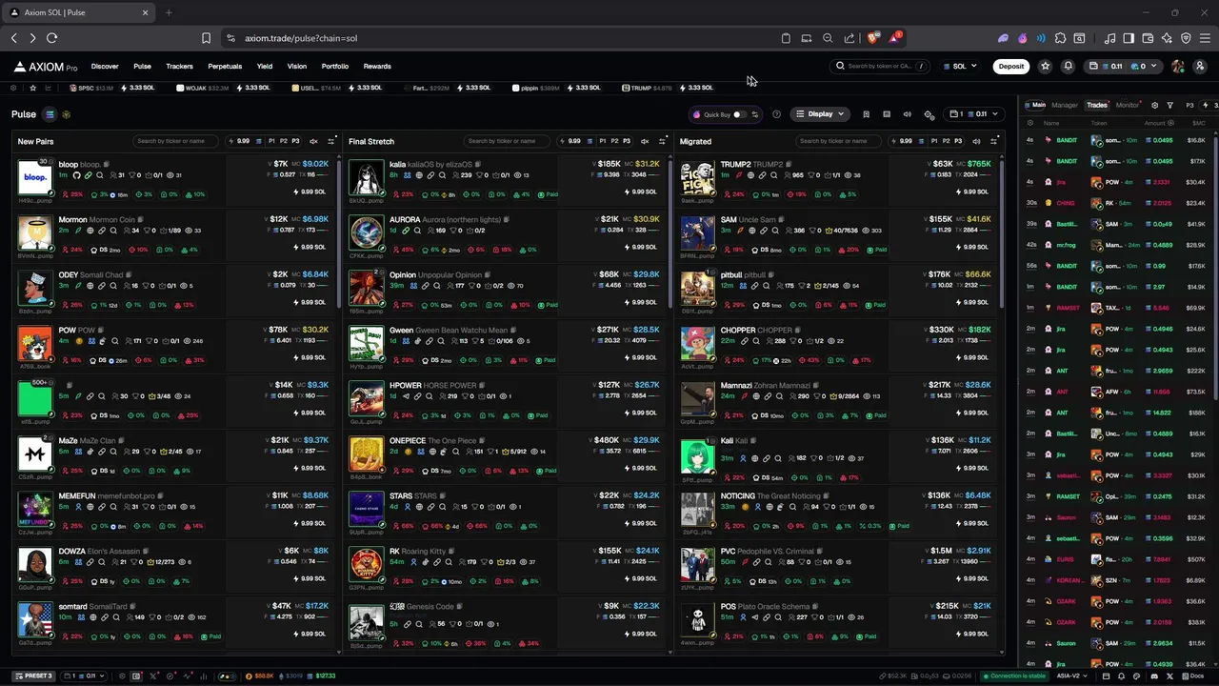
Task: Select P1 preset in Migrated column
Action: coord(934,141)
